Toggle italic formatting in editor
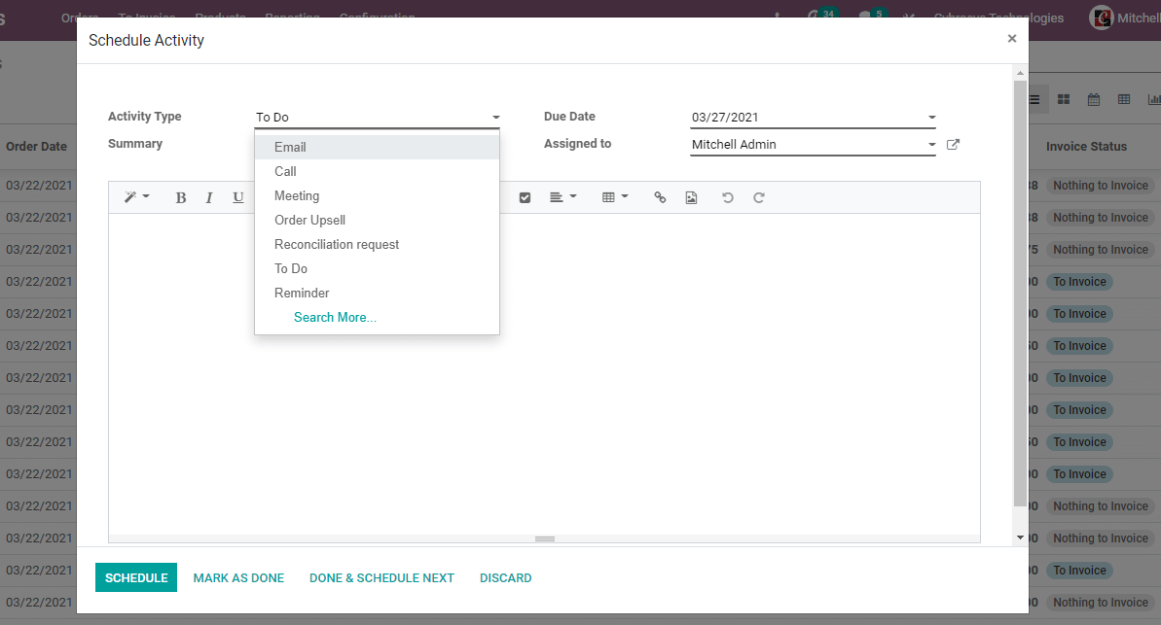This screenshot has height=625, width=1161. 209,197
